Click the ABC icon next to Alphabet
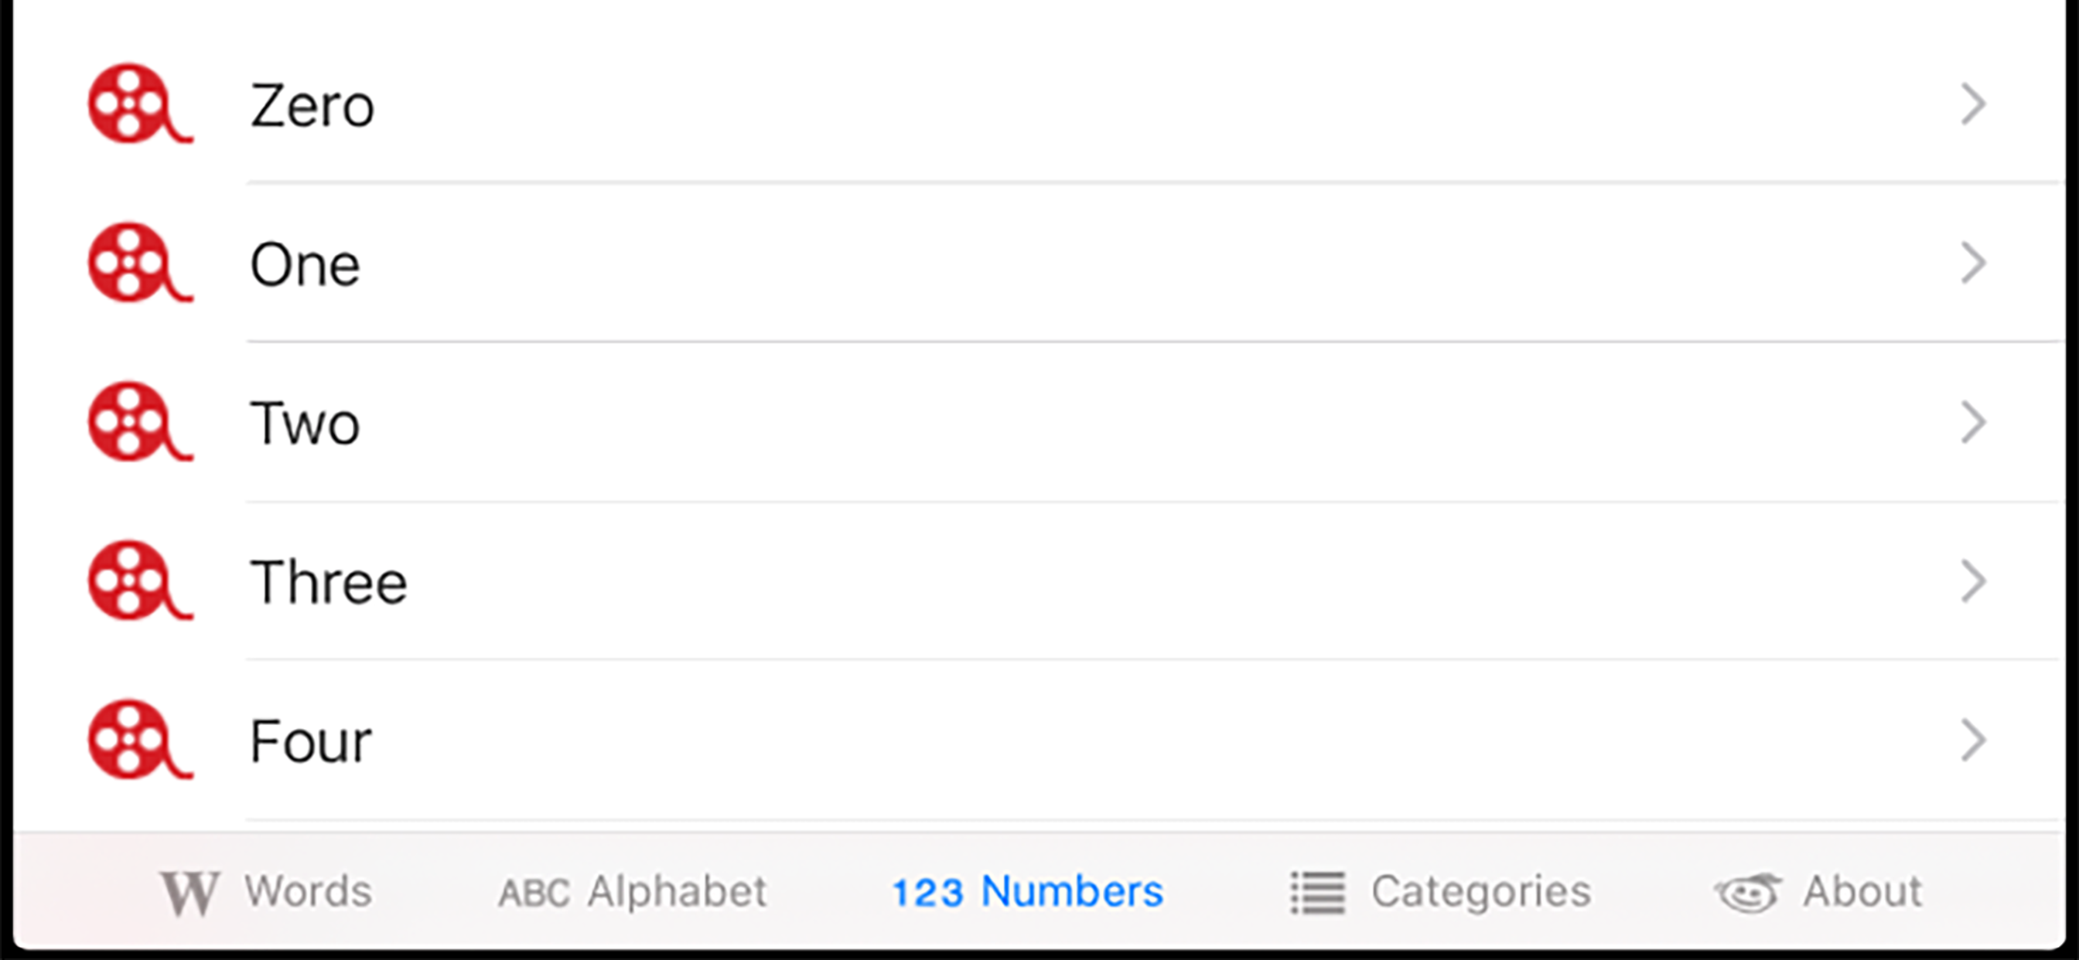This screenshot has width=2079, height=960. pos(534,892)
